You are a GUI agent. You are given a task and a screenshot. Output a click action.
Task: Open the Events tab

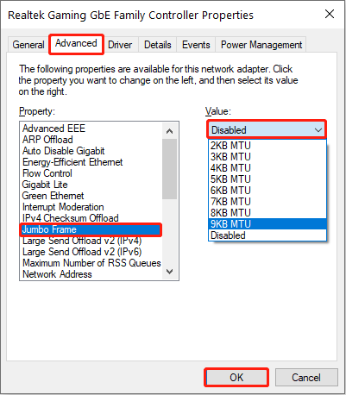196,45
